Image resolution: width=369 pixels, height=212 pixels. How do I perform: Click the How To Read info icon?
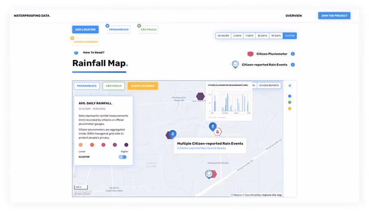pyautogui.click(x=76, y=53)
